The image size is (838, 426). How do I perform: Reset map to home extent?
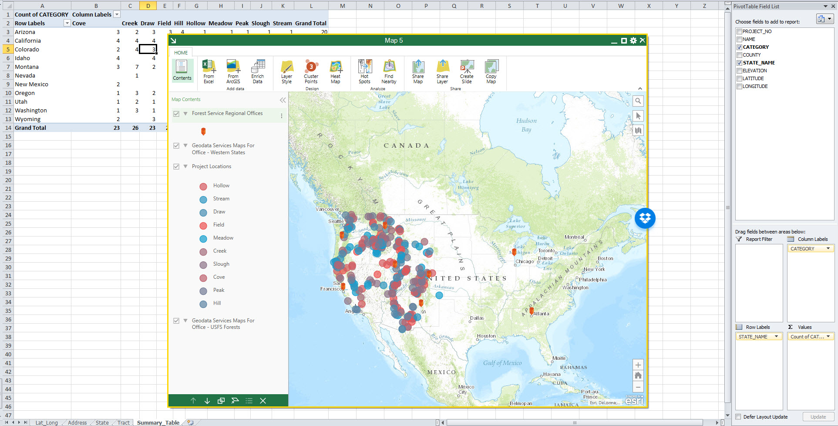[x=638, y=375]
